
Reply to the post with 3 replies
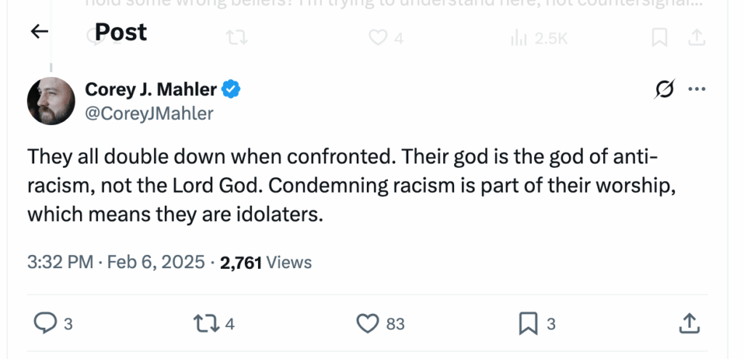[x=45, y=323]
